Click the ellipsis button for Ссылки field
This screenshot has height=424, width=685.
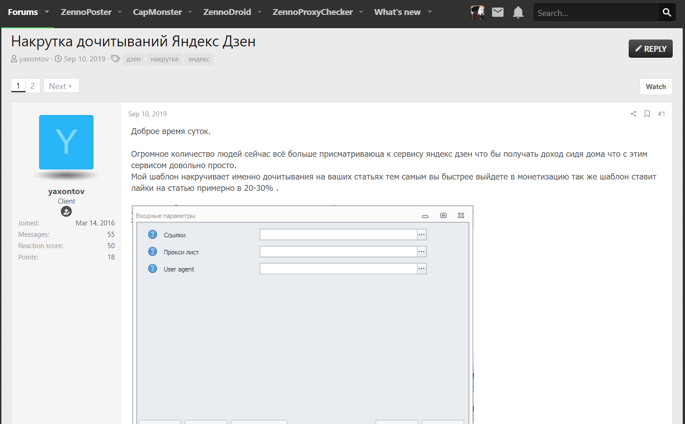click(x=422, y=234)
